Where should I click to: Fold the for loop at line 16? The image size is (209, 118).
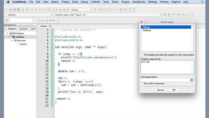coord(54,82)
